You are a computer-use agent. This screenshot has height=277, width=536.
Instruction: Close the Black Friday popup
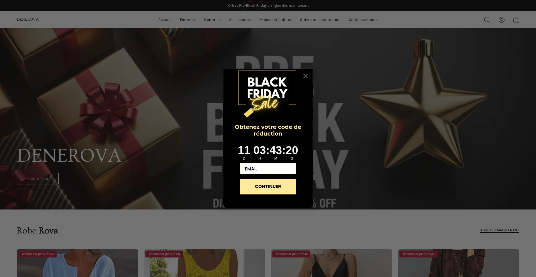(306, 76)
